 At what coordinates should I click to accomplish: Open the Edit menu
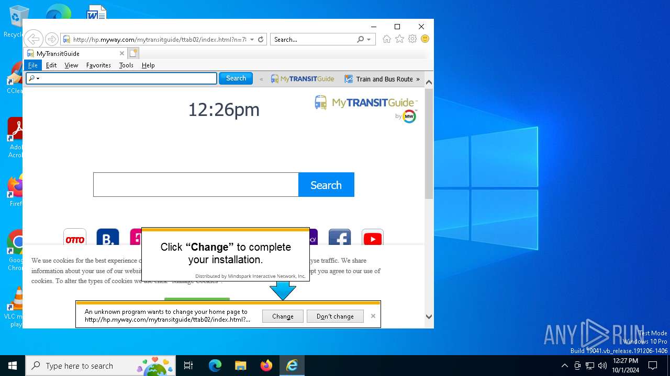[x=51, y=65]
